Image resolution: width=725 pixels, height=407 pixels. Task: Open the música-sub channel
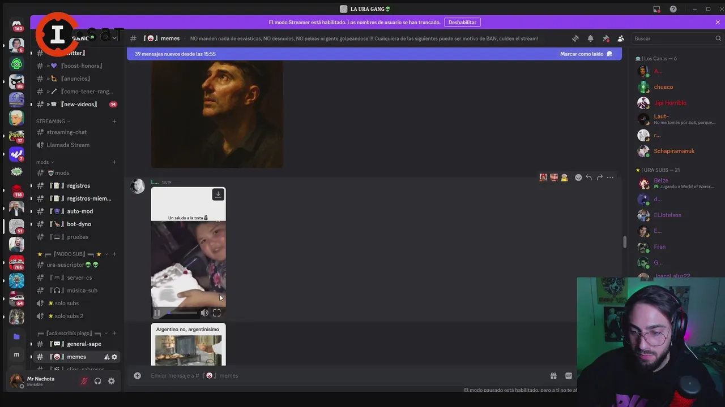pos(77,290)
